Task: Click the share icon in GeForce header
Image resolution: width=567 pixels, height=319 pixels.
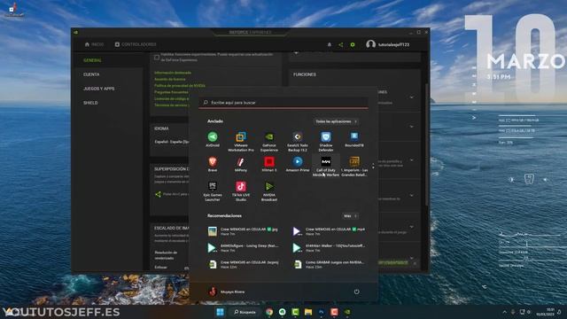Action: pyautogui.click(x=340, y=44)
